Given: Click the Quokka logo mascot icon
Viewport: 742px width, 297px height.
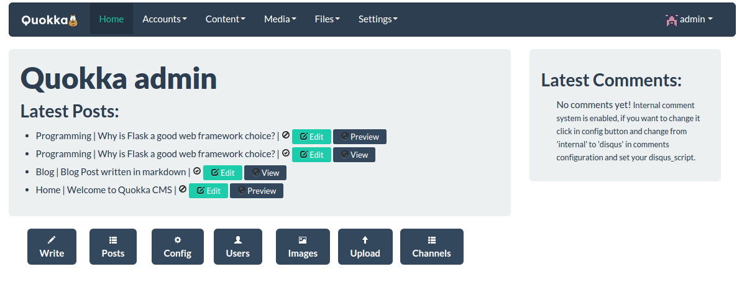Looking at the screenshot, I should point(73,21).
